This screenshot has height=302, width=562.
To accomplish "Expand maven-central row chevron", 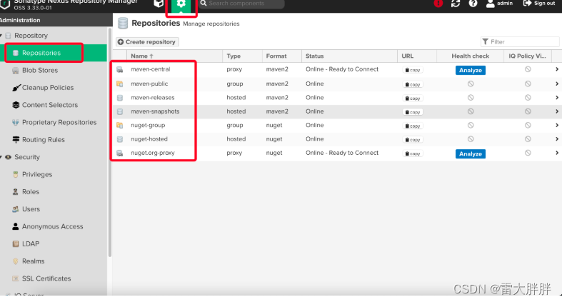I will pyautogui.click(x=556, y=69).
